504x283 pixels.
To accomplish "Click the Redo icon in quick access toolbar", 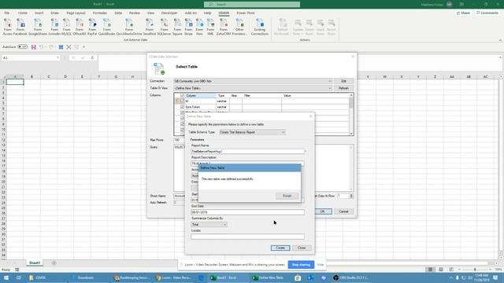I will coord(50,47).
